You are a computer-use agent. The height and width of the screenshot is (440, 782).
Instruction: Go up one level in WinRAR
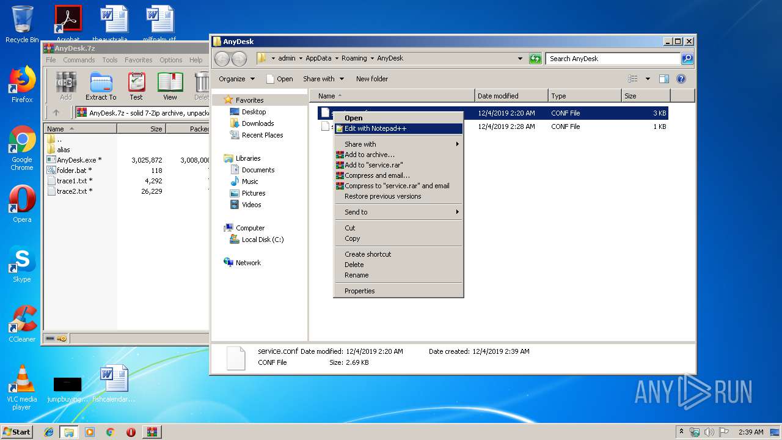coord(56,112)
